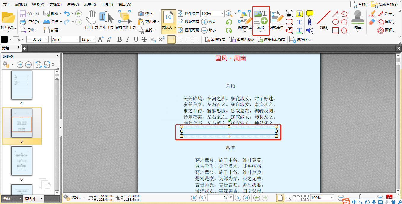402x204 pixels.
Task: Select the pencil drawing tool
Action: click(x=372, y=14)
